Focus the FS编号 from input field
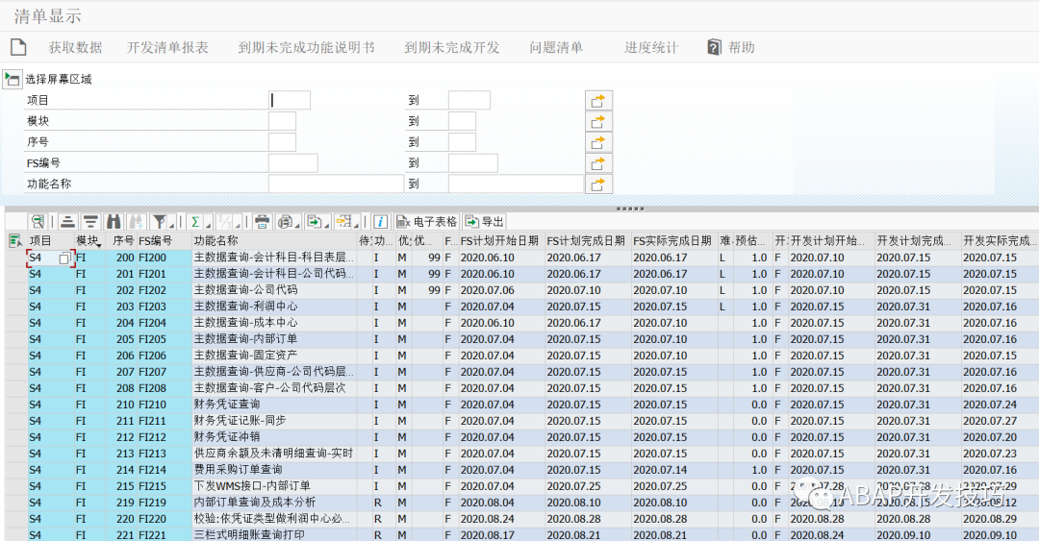The width and height of the screenshot is (1039, 541). coord(292,163)
